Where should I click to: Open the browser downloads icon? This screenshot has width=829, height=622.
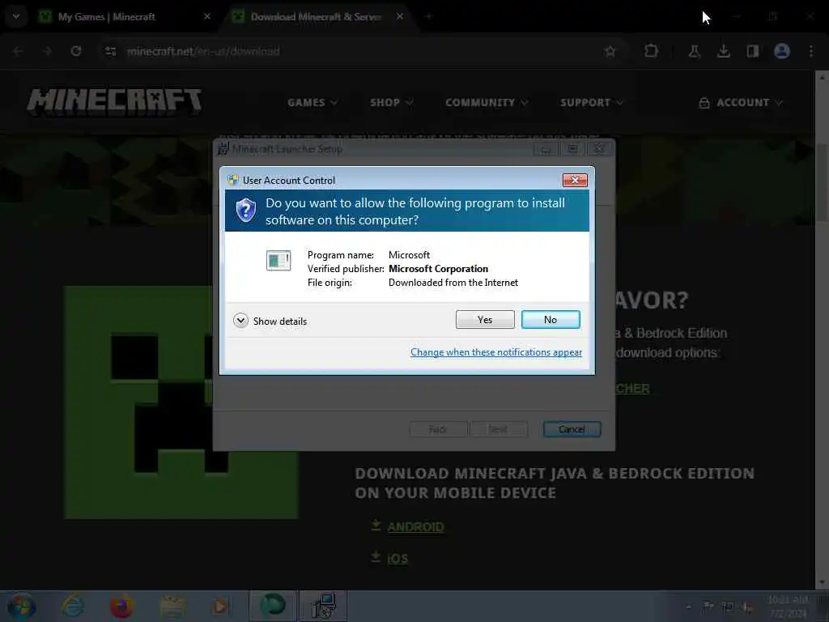tap(723, 51)
